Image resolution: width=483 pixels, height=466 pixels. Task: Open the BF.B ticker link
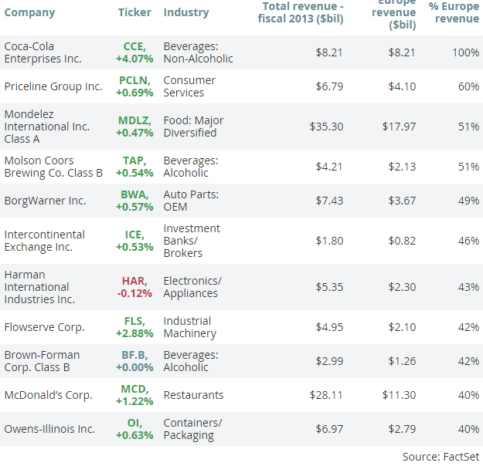[135, 355]
